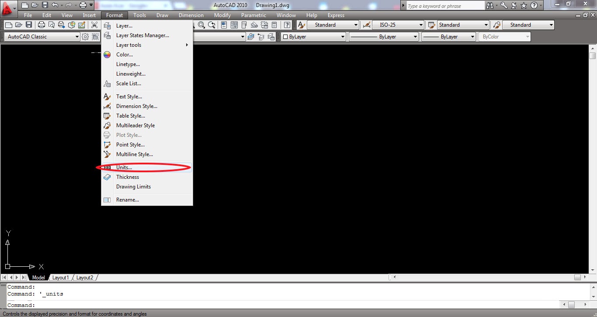The width and height of the screenshot is (597, 317).
Task: Click the InfoCenter binoculars search icon
Action: 490,5
